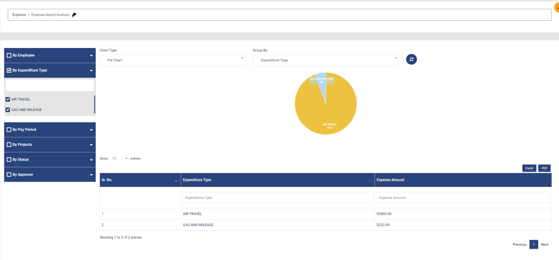The image size is (559, 260).
Task: Click the Expense Amount column filter field
Action: tap(463, 198)
